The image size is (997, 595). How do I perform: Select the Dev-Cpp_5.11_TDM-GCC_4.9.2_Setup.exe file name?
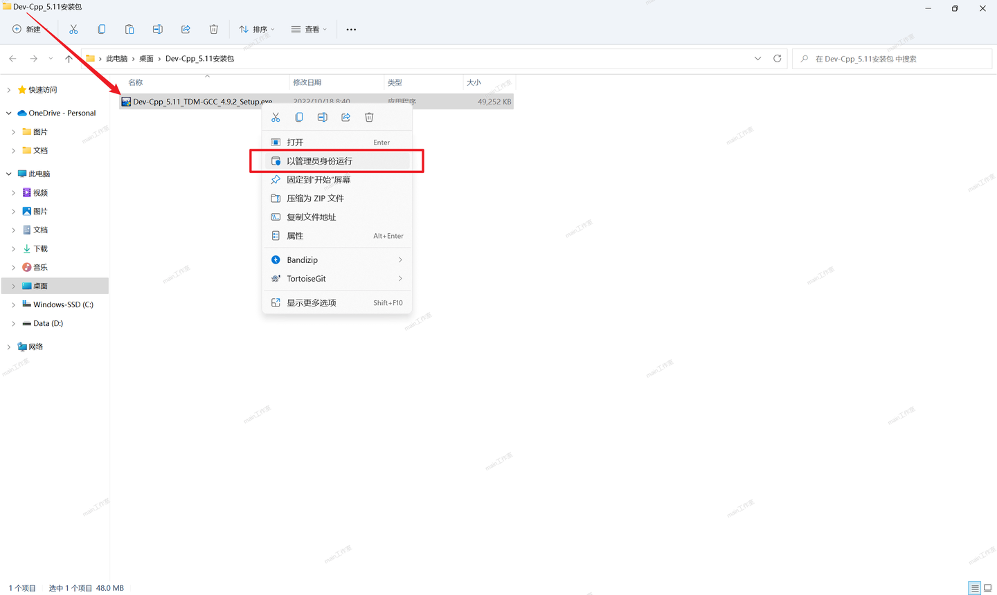(x=203, y=101)
